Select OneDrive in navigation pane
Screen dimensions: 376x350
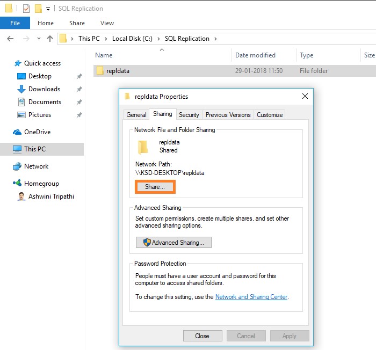pyautogui.click(x=37, y=132)
